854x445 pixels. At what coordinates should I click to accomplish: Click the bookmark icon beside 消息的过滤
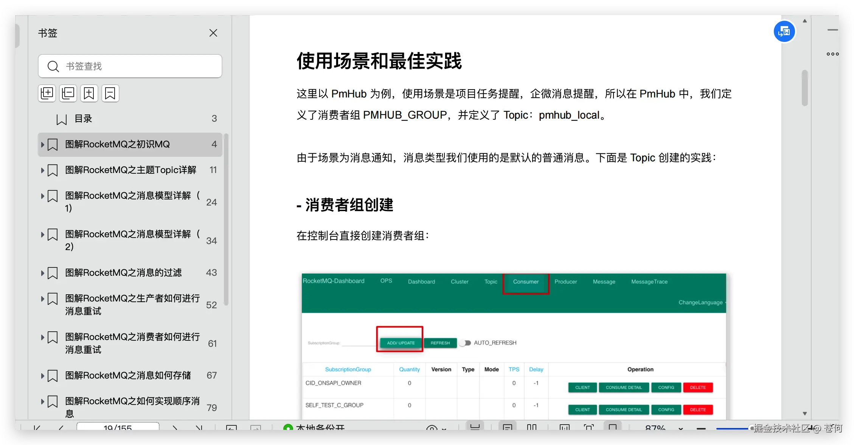click(53, 273)
